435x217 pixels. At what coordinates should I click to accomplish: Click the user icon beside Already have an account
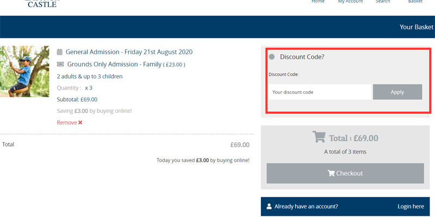[269, 206]
